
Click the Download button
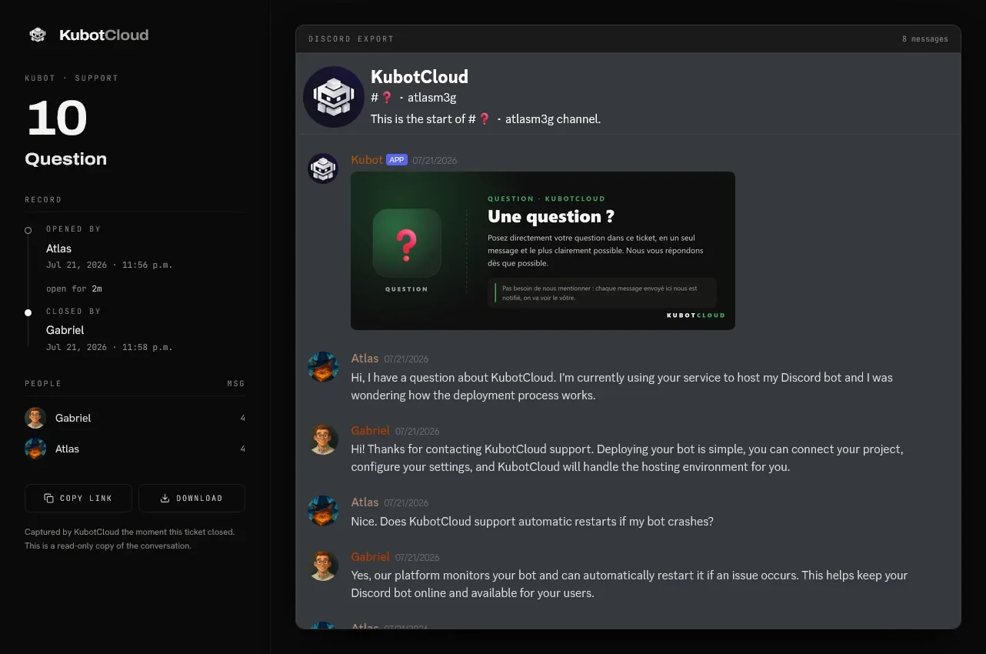[192, 498]
